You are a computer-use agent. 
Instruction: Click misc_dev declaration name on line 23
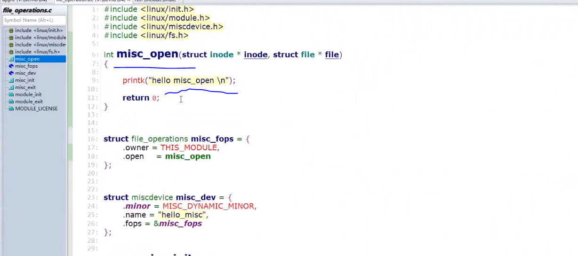tap(196, 197)
